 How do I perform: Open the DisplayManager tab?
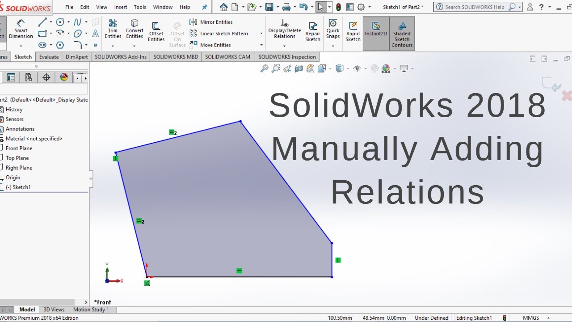click(x=64, y=77)
